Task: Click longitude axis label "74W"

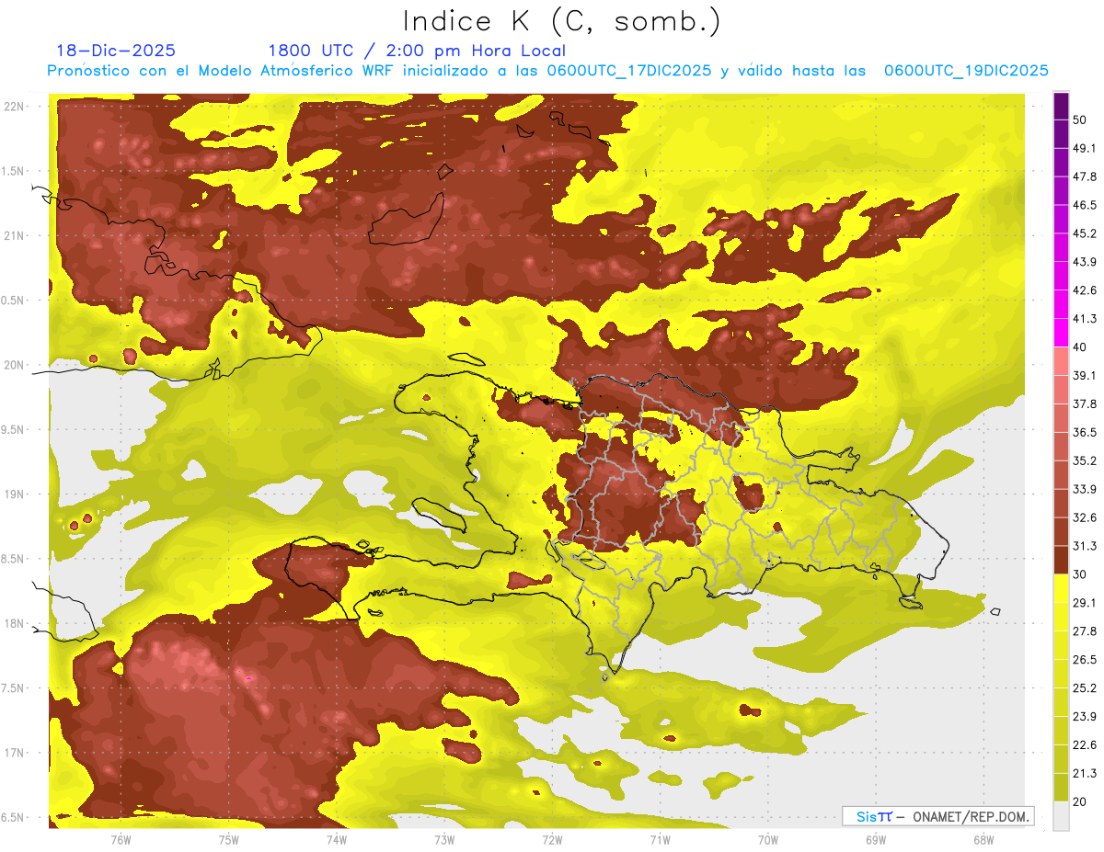Action: pyautogui.click(x=336, y=840)
